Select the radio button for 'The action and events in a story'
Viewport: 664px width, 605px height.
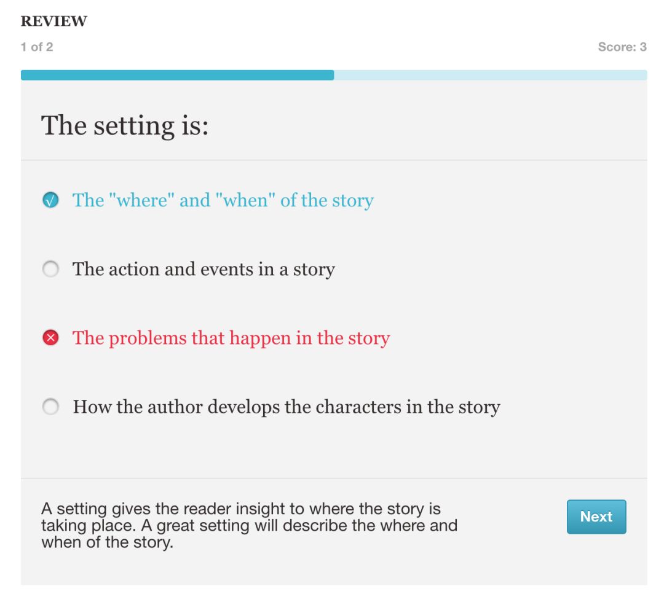click(50, 269)
